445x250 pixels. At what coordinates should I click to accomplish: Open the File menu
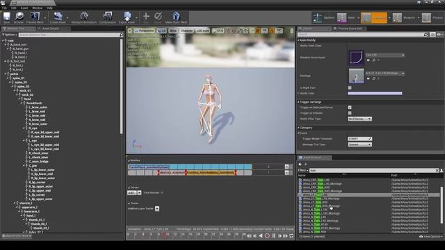tap(4, 8)
